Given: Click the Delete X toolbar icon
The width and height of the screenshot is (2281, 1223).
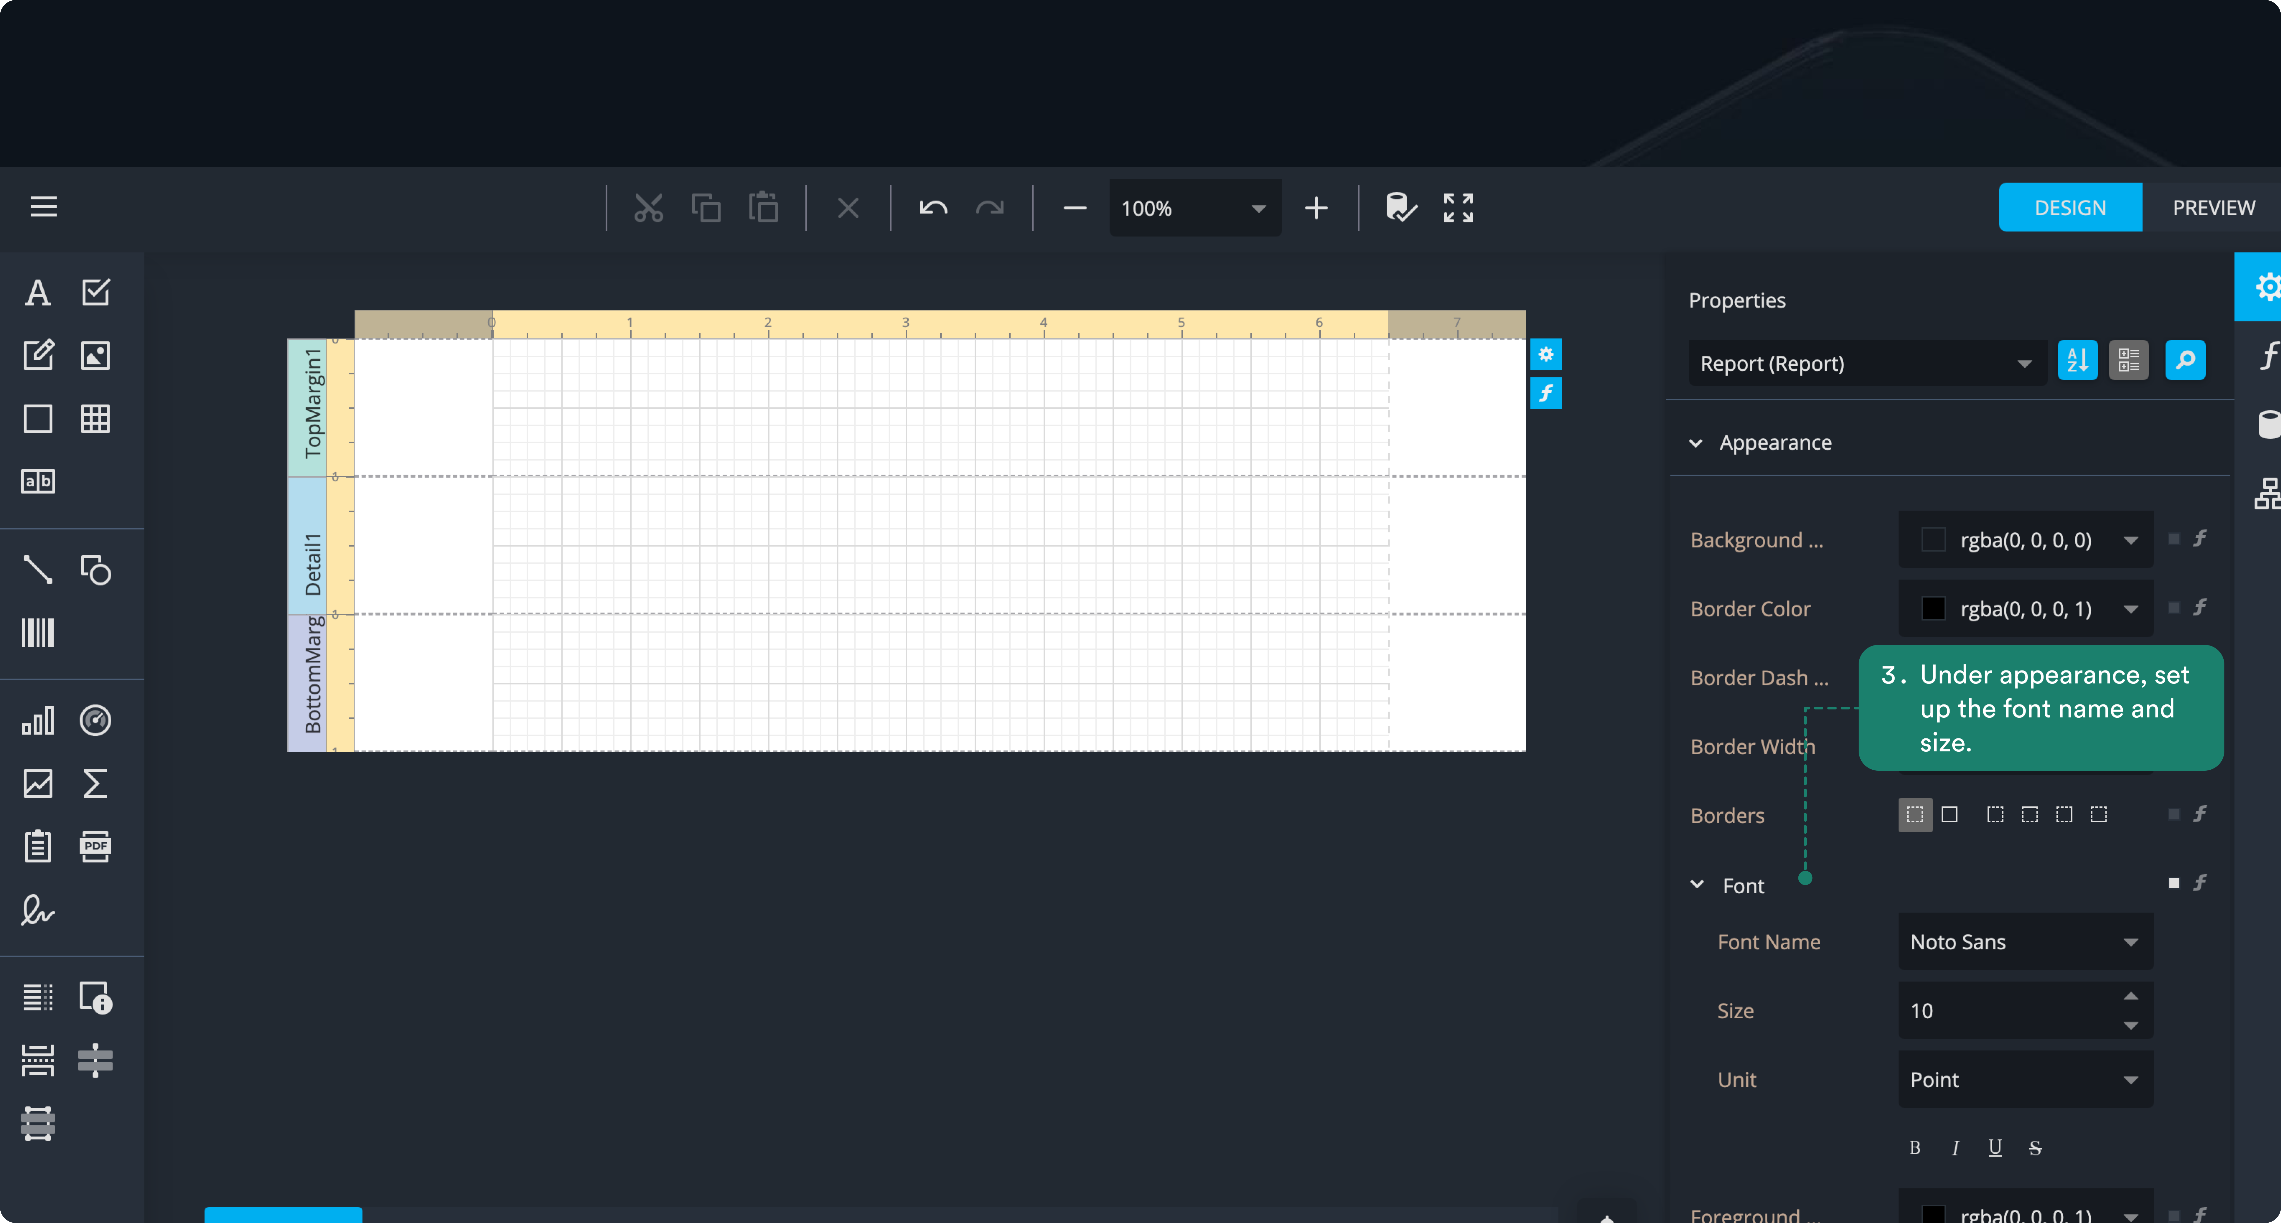Looking at the screenshot, I should 848,208.
